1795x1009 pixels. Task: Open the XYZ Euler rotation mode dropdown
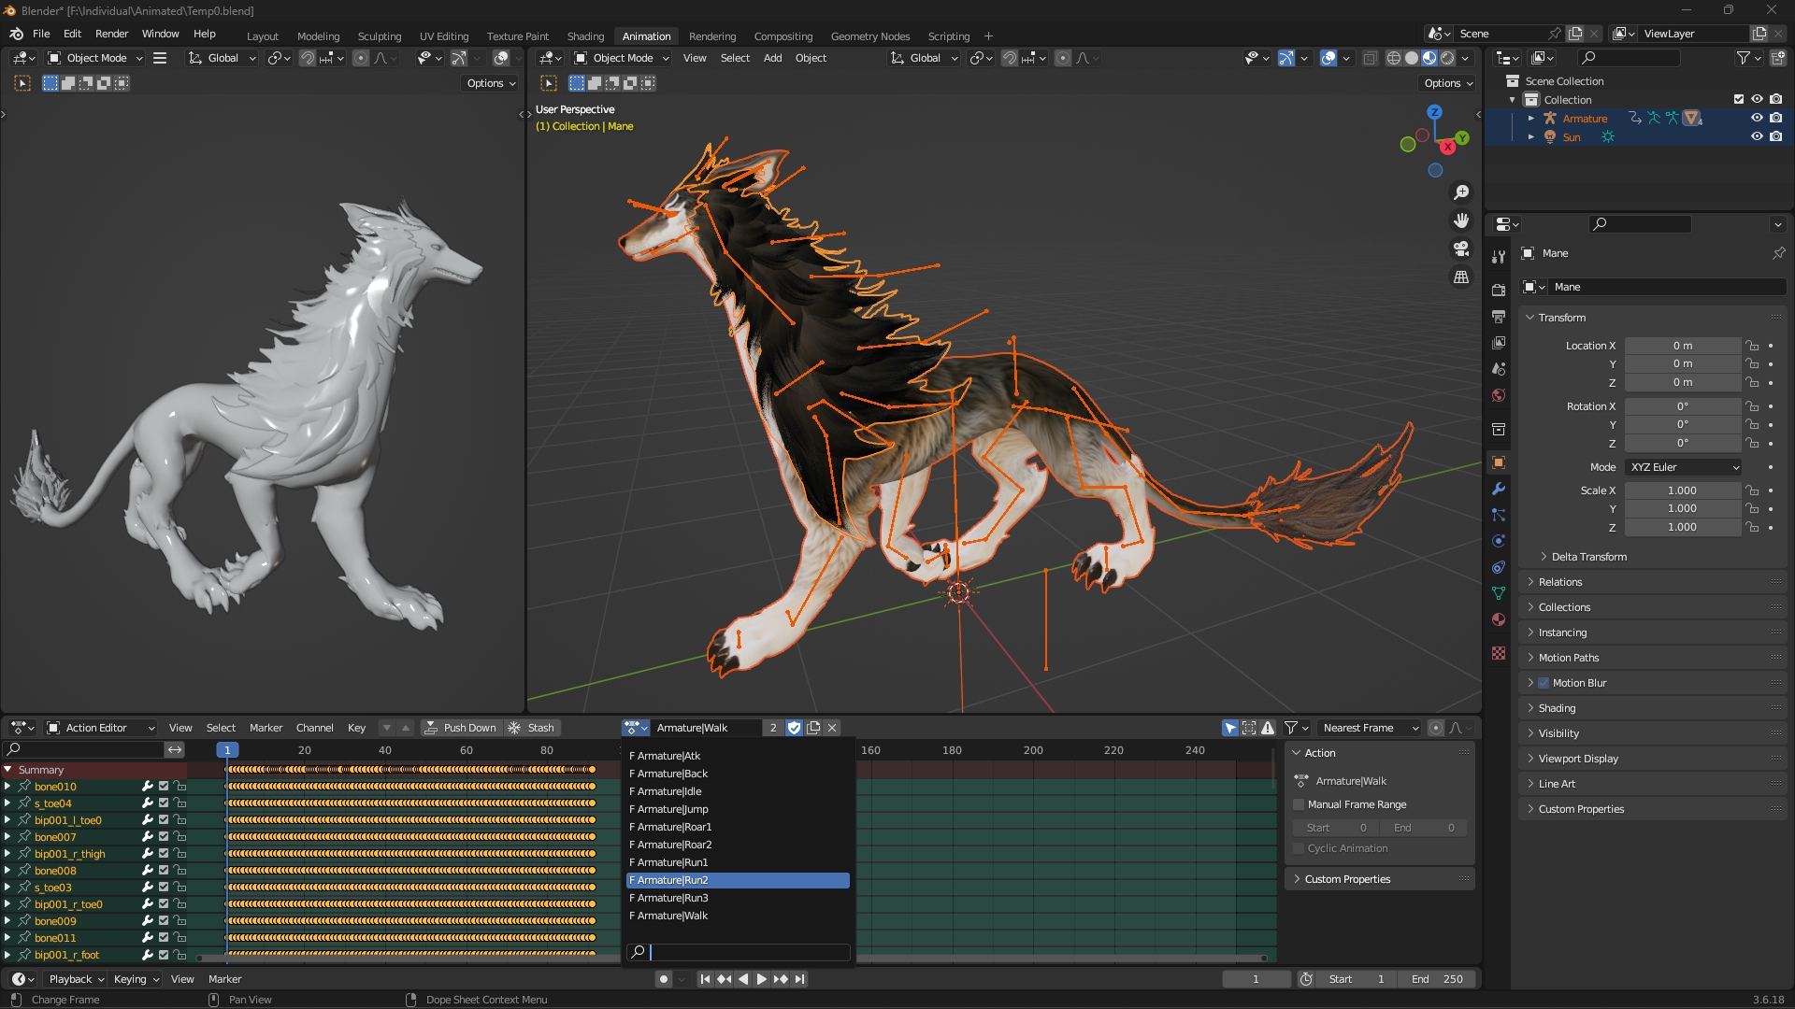point(1684,467)
